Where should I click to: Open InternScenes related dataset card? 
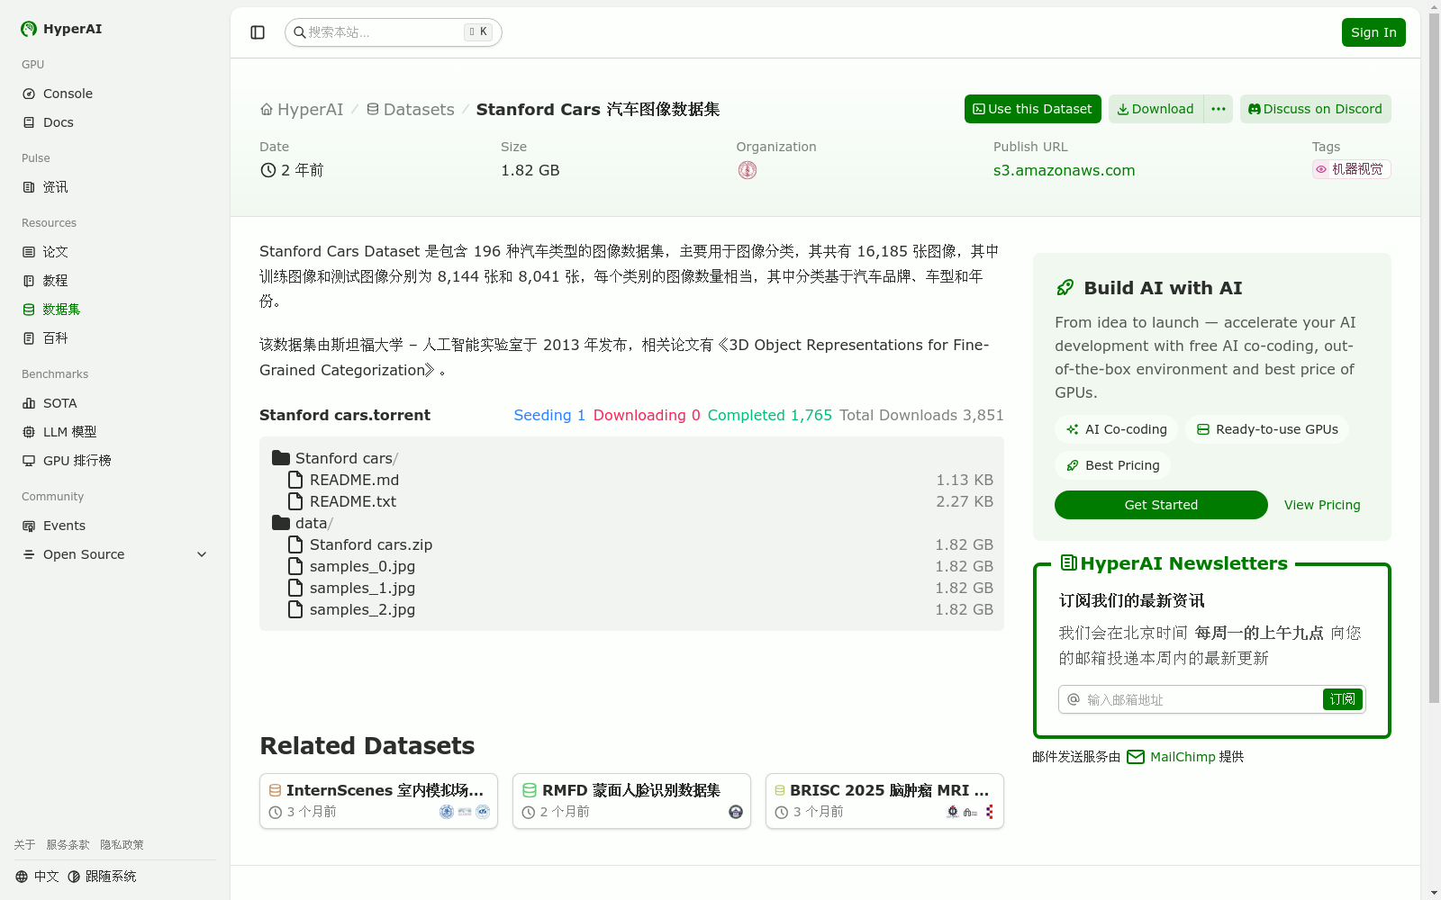[x=378, y=801]
